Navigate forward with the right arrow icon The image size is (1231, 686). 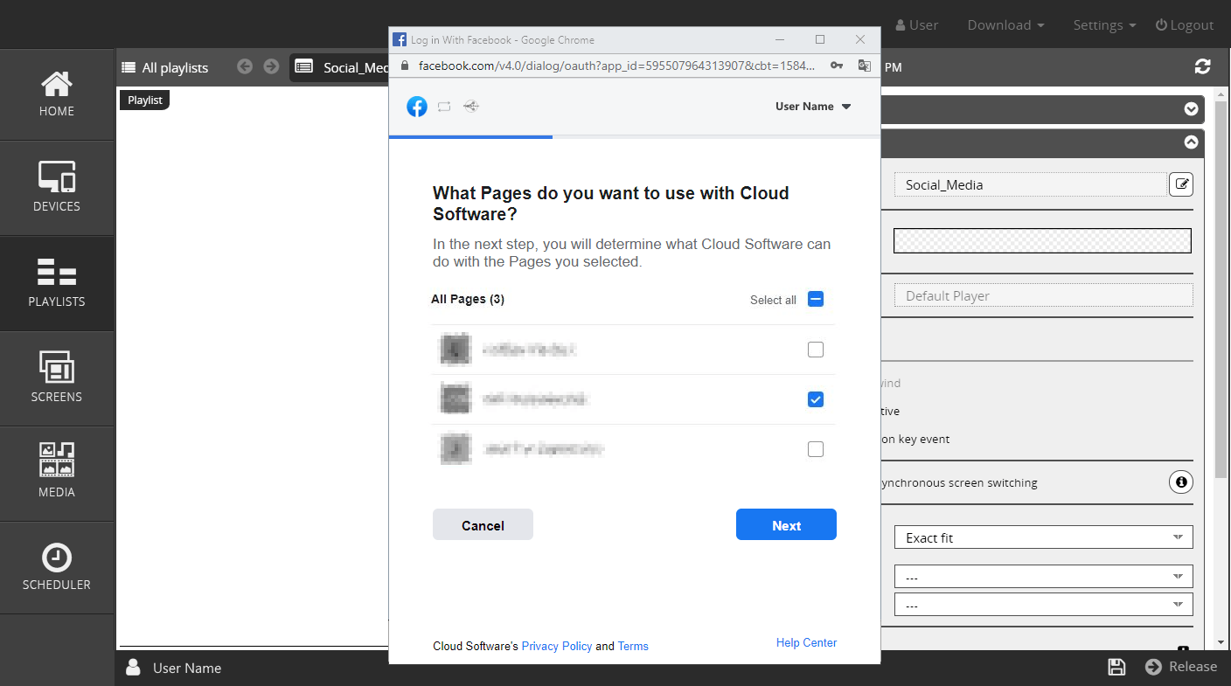pyautogui.click(x=271, y=66)
